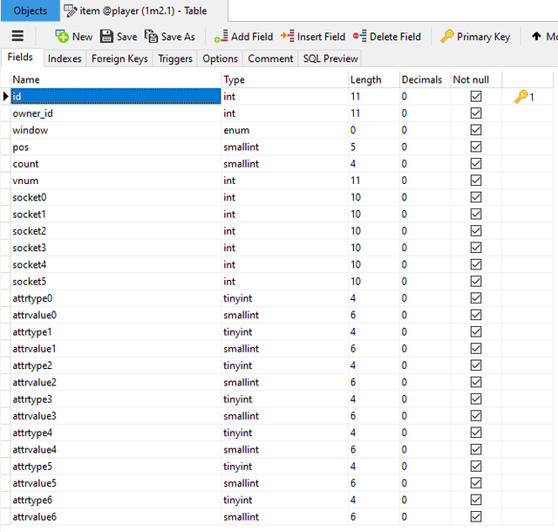558x532 pixels.
Task: Click the Primary Key button label
Action: (x=483, y=37)
